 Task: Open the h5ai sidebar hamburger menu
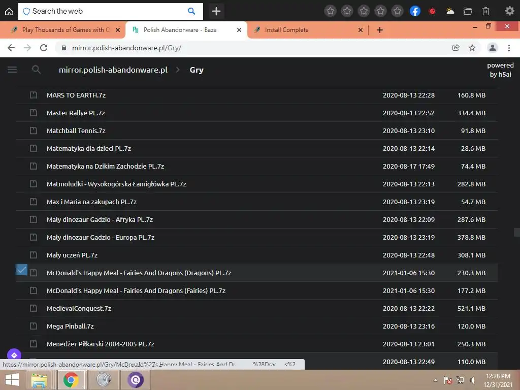click(x=12, y=70)
